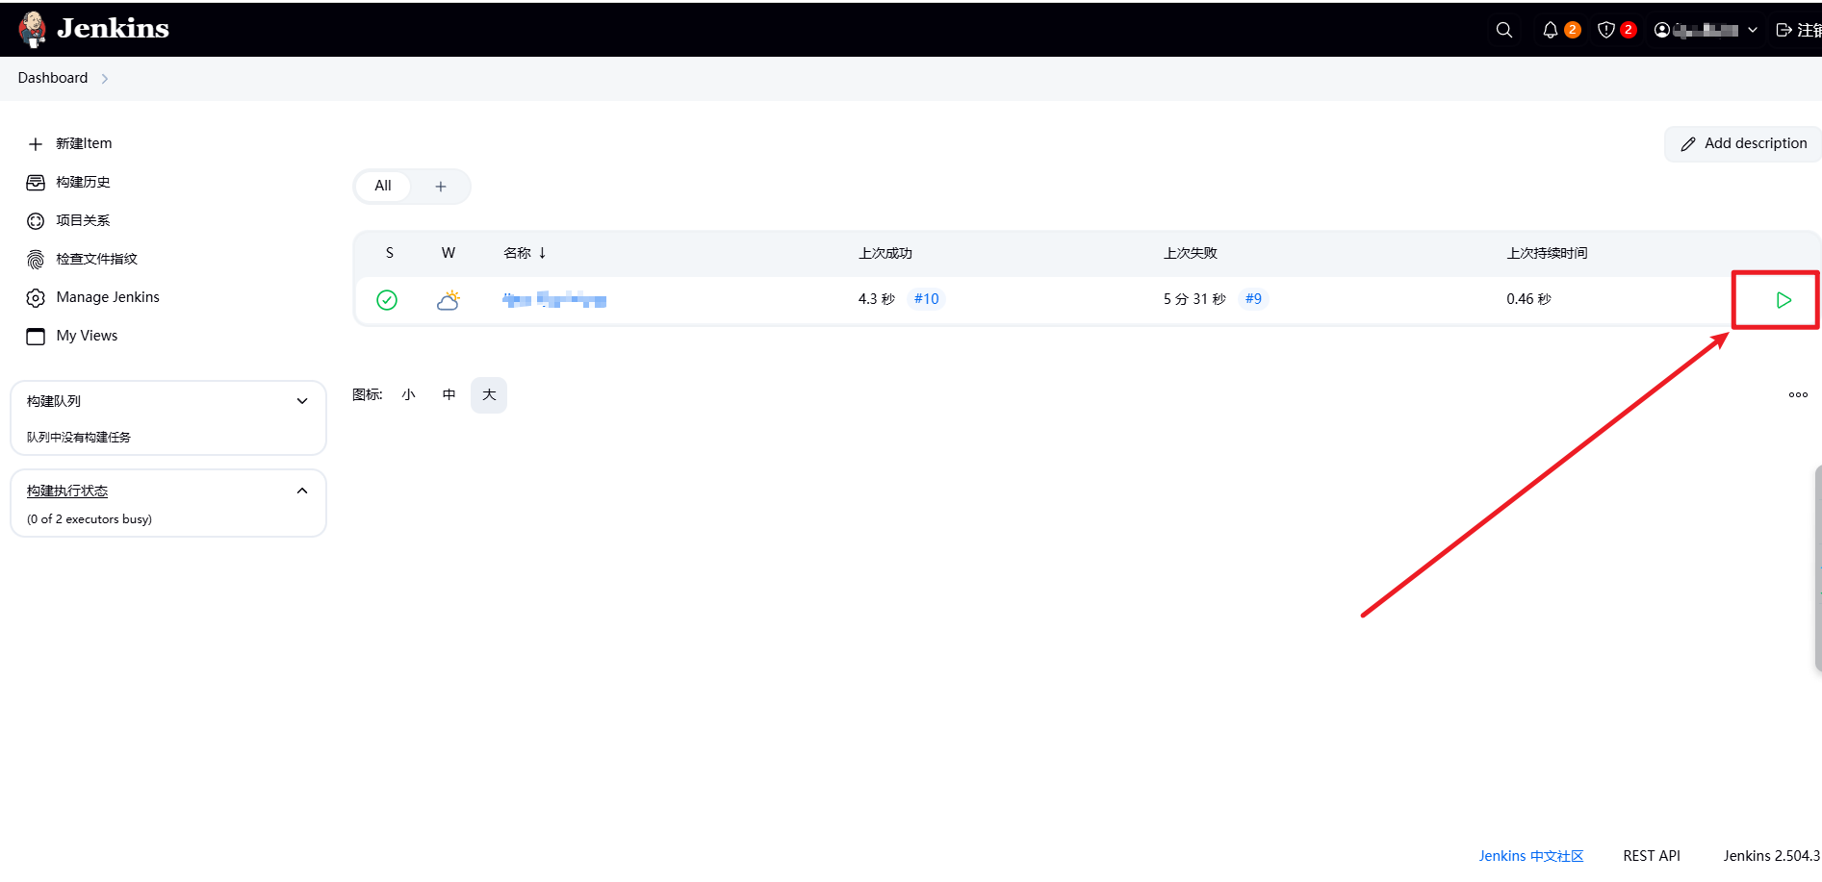Image resolution: width=1822 pixels, height=882 pixels.
Task: Sort by 名称 column header
Action: [525, 253]
